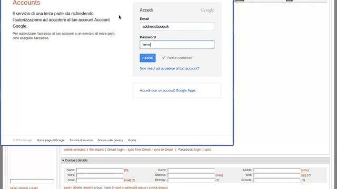Image resolution: width=337 pixels, height=189 pixels.
Task: Click the Address input field
Action: pos(191,175)
